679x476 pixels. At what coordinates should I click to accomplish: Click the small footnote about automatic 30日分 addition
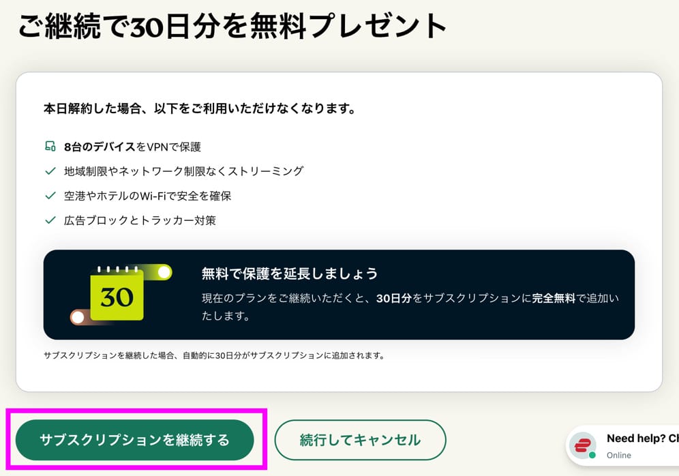[x=213, y=355]
